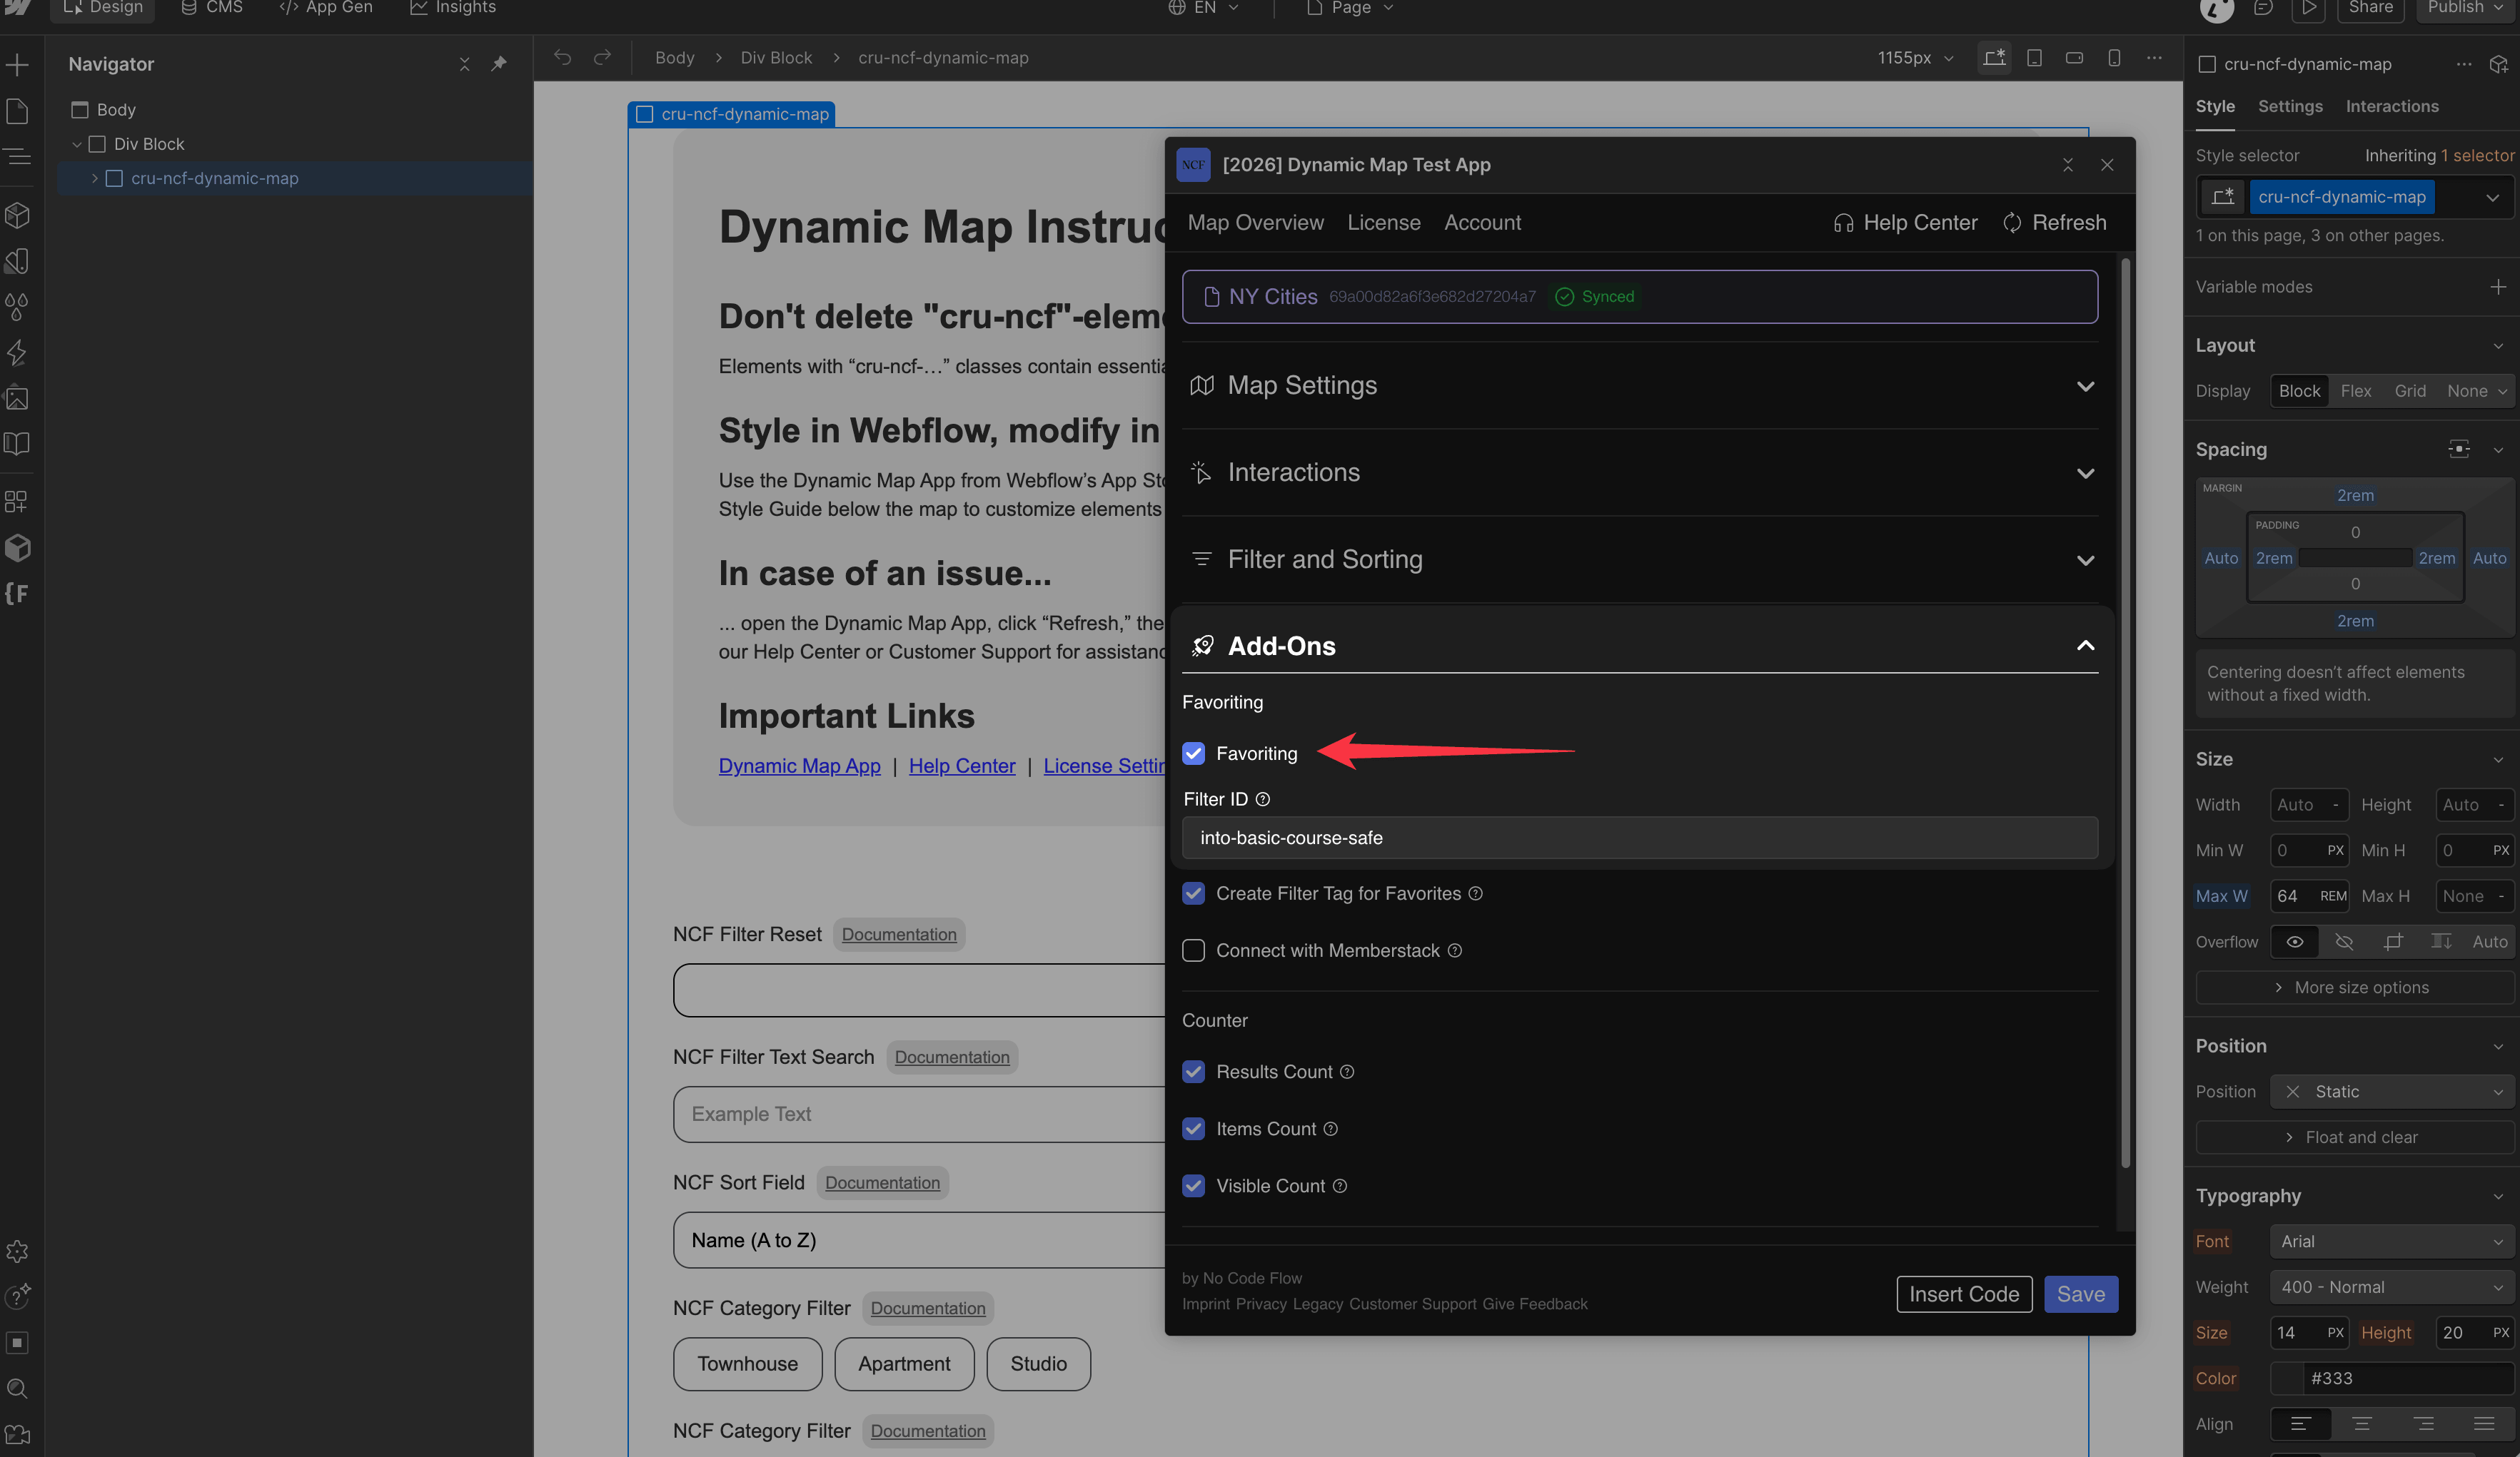Click the Preview play button

coord(2309,8)
